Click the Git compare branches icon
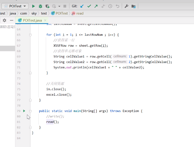The height and width of the screenshot is (147, 194). point(103,6)
